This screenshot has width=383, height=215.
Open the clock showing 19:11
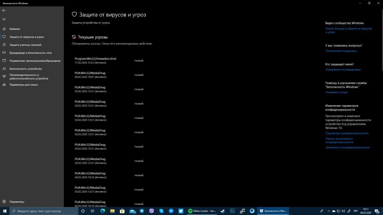click(366, 211)
